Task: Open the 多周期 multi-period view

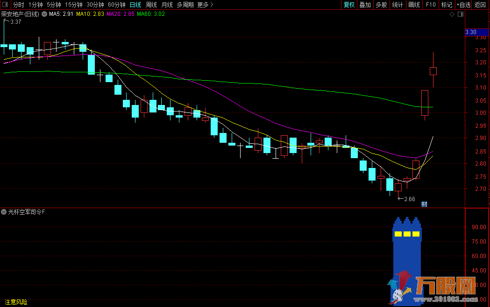Action: [x=185, y=5]
